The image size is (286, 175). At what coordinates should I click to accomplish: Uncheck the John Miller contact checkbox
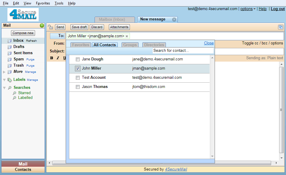click(78, 68)
